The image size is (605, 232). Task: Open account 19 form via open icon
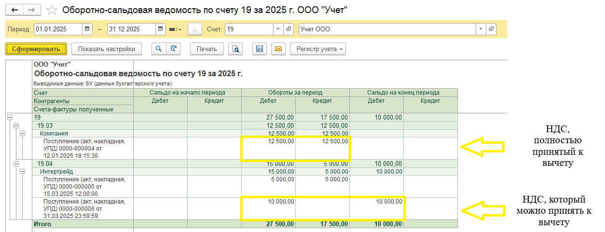[x=289, y=29]
